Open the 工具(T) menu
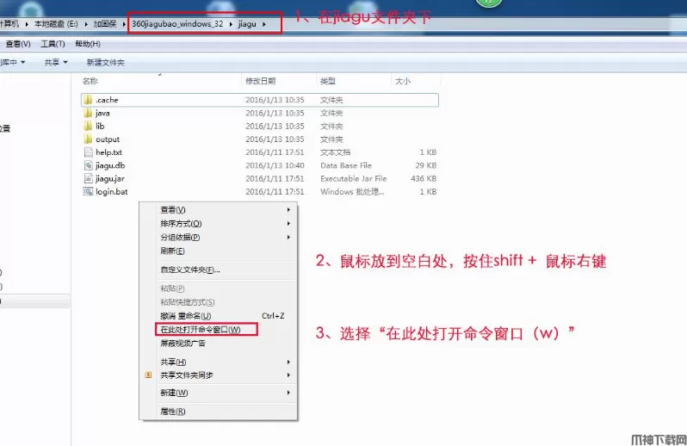Viewport: 687px width, 446px height. 53,44
